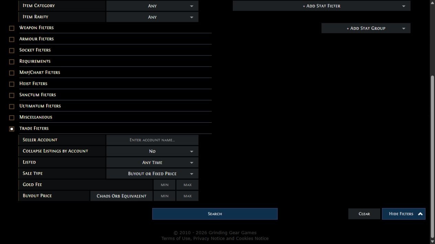435x244 pixels.
Task: Focus the Seller Account name field
Action: [x=152, y=140]
